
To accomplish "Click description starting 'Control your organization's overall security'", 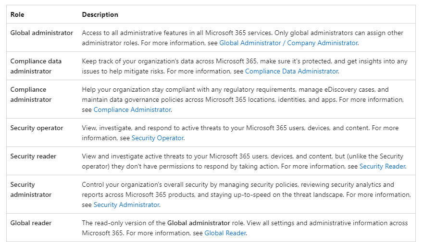I will (x=246, y=194).
